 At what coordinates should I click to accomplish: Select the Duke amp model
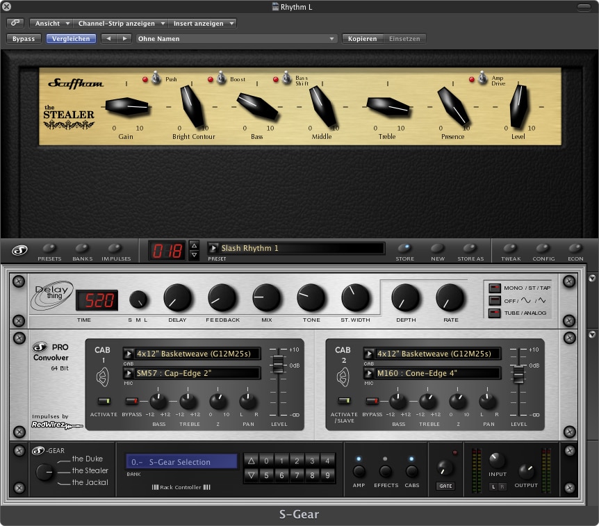pyautogui.click(x=87, y=459)
